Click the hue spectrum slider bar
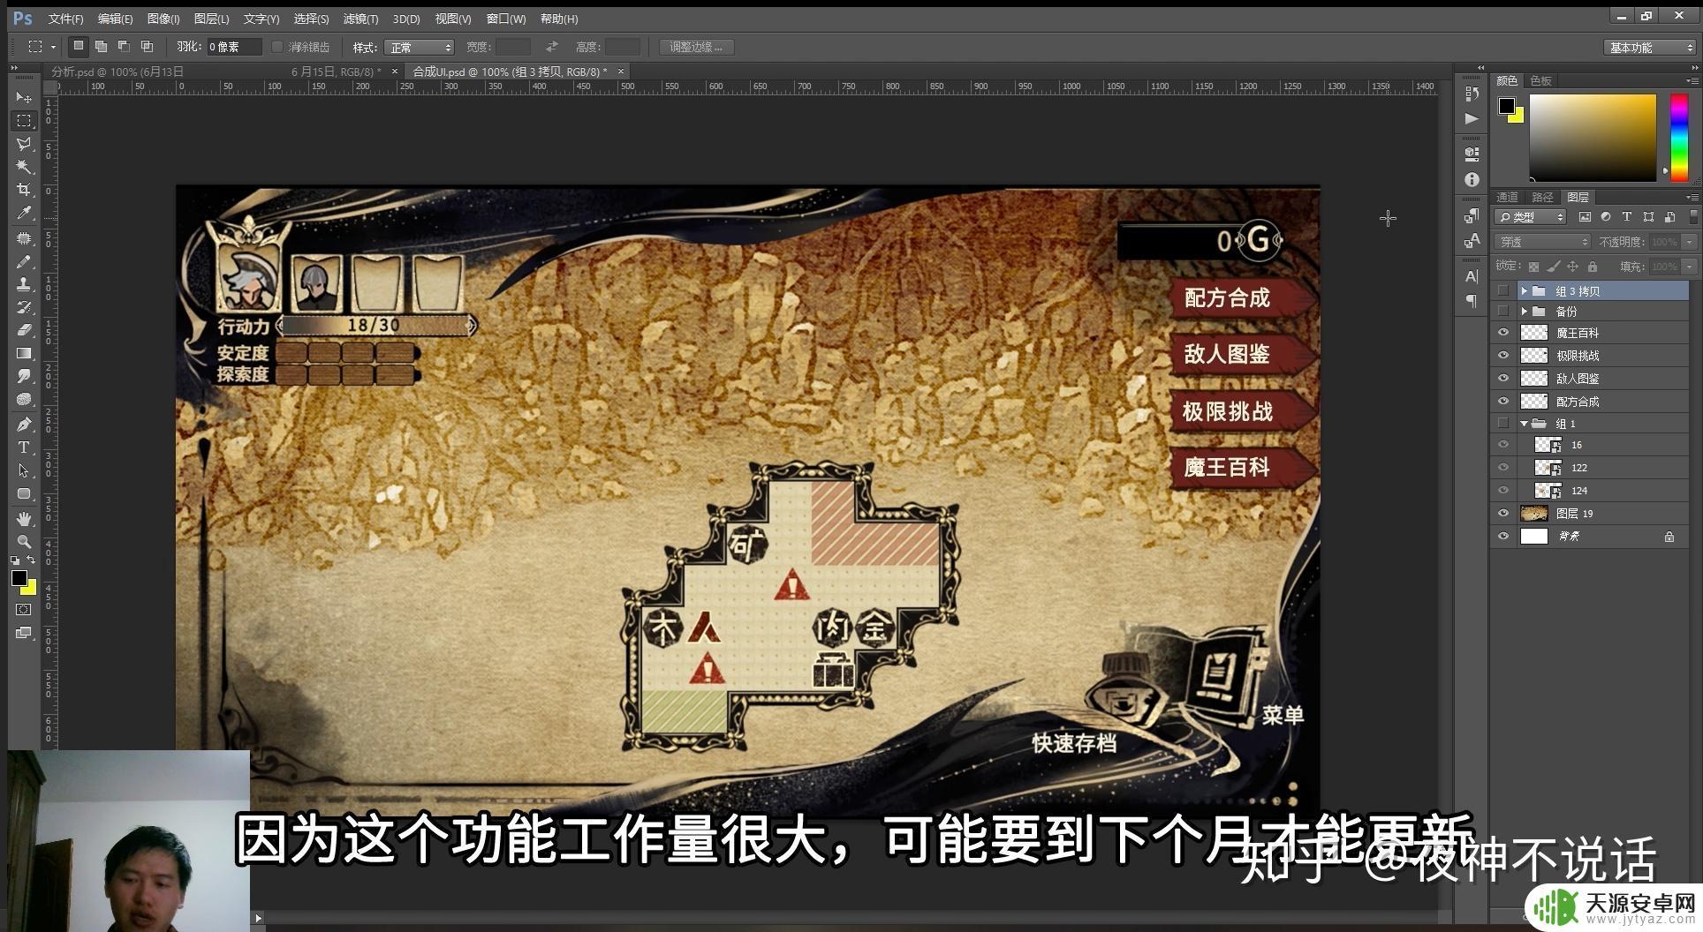Screen dimensions: 1703x932 1679,139
